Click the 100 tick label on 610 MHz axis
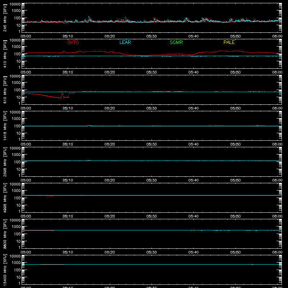 point(17,90)
